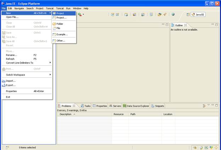Minimize the editor area

coord(163,24)
